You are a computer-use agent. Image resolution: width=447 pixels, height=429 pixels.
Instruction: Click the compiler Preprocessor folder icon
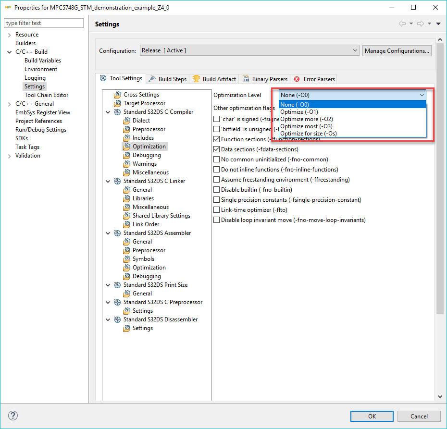pyautogui.click(x=126, y=129)
